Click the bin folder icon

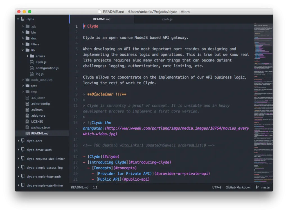[28, 32]
